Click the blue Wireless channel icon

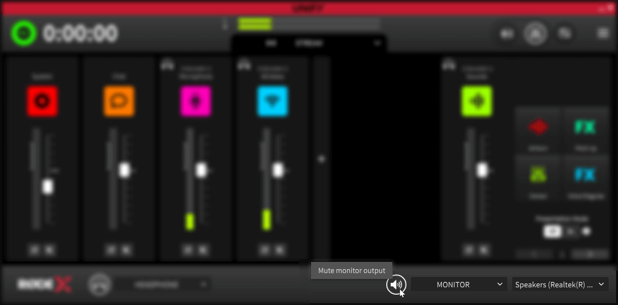point(272,101)
